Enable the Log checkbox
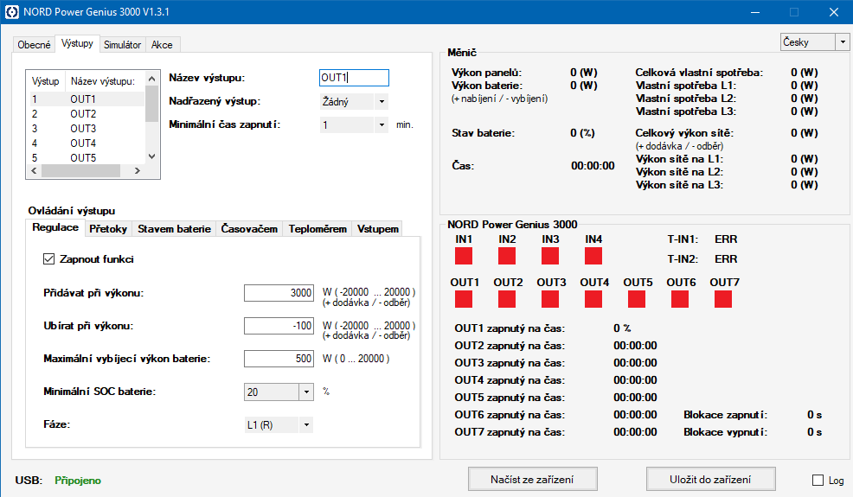 coord(818,481)
